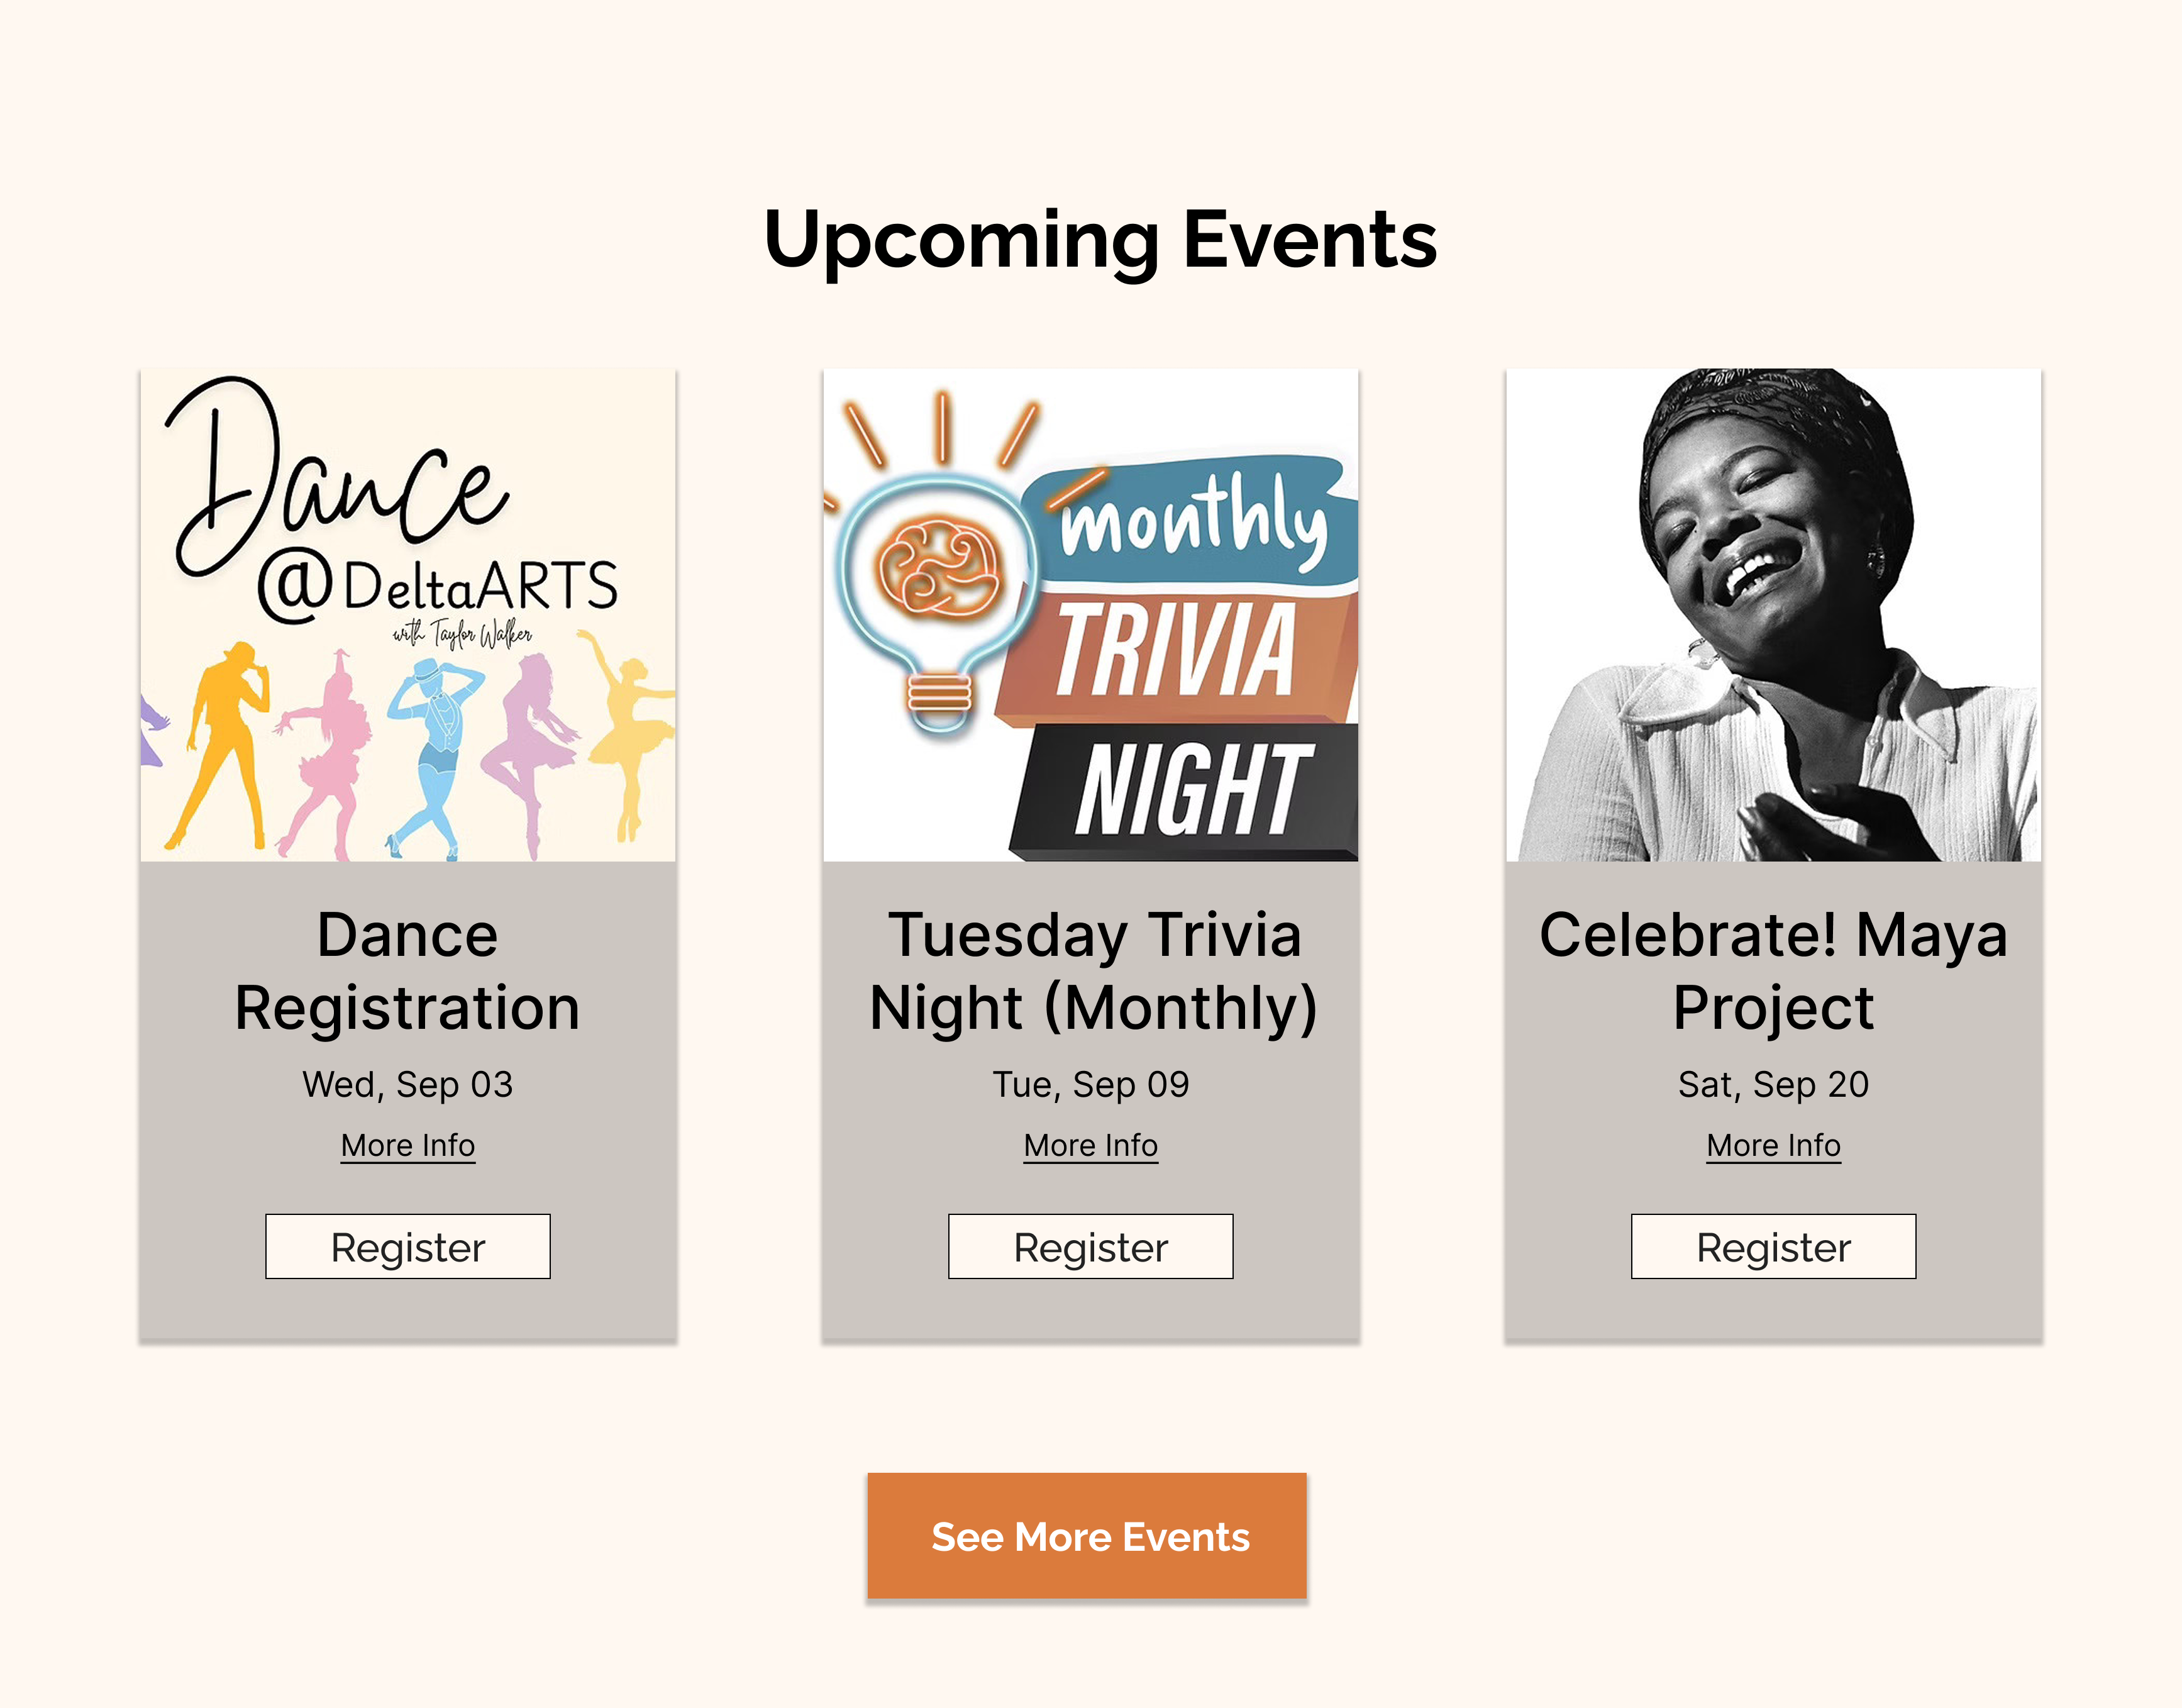The width and height of the screenshot is (2182, 1708).
Task: Click the Tue, Sep 09 date
Action: coord(1091,1084)
